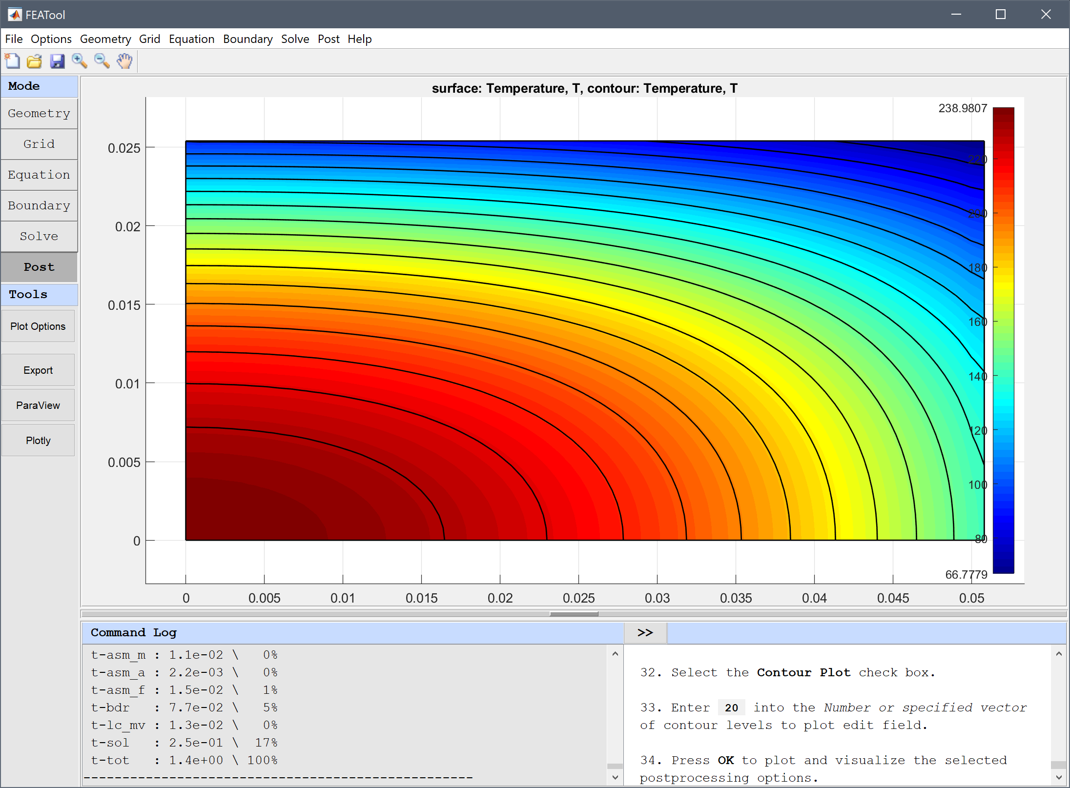The image size is (1070, 788).
Task: Select the Plotly export option
Action: [x=39, y=440]
